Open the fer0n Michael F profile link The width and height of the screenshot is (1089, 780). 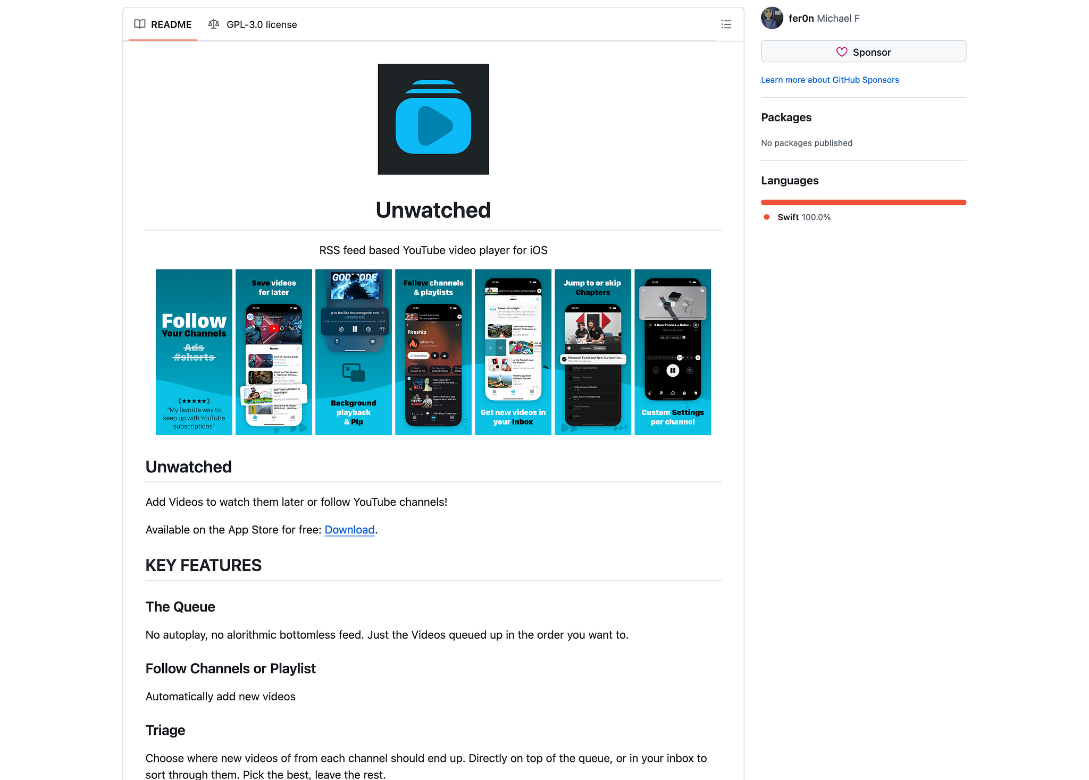(x=824, y=19)
